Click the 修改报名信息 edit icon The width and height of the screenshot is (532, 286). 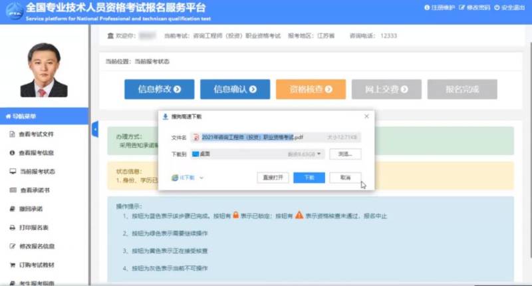coord(12,246)
